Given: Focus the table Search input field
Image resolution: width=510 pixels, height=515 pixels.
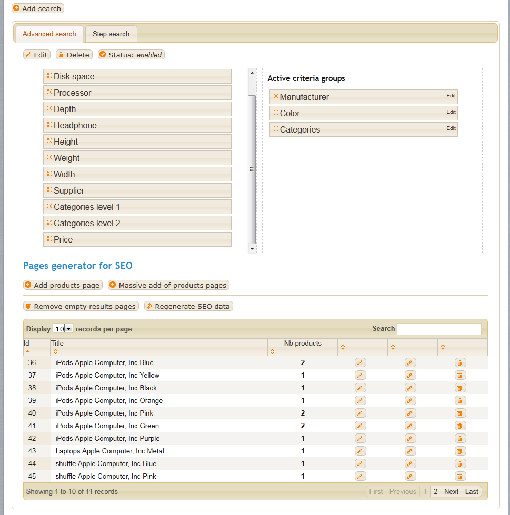Looking at the screenshot, I should tap(439, 329).
